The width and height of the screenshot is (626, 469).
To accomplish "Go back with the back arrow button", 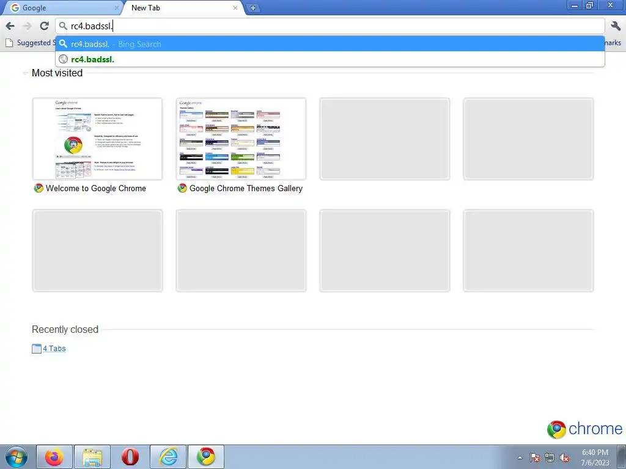I will coord(10,26).
